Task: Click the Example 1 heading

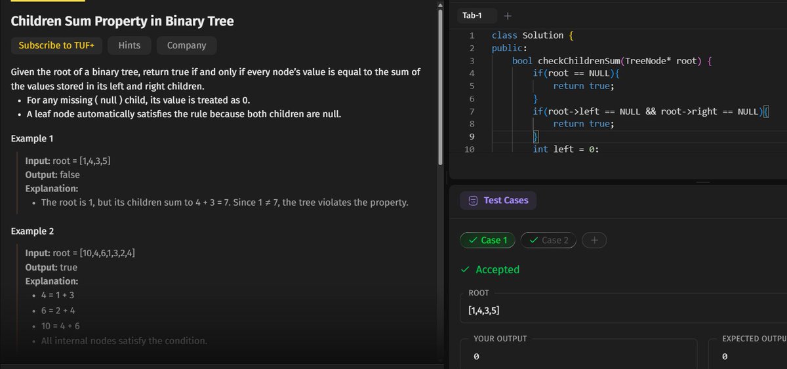Action: 32,139
